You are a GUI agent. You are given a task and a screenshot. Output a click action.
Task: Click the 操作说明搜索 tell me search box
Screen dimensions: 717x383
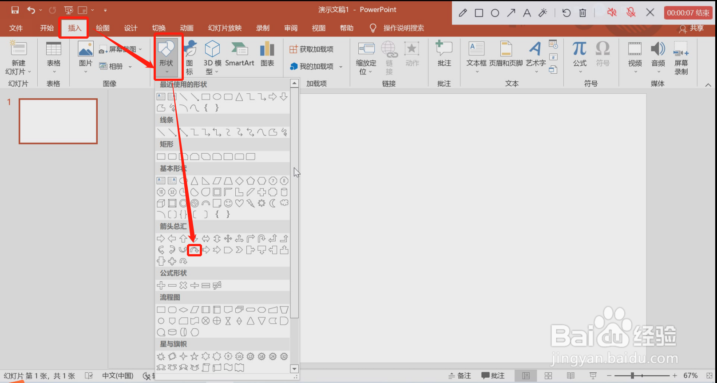tap(404, 28)
